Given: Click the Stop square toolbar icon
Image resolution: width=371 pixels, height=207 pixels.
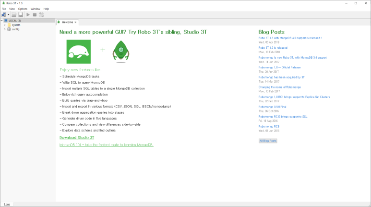Looking at the screenshot, I should click(x=35, y=15).
